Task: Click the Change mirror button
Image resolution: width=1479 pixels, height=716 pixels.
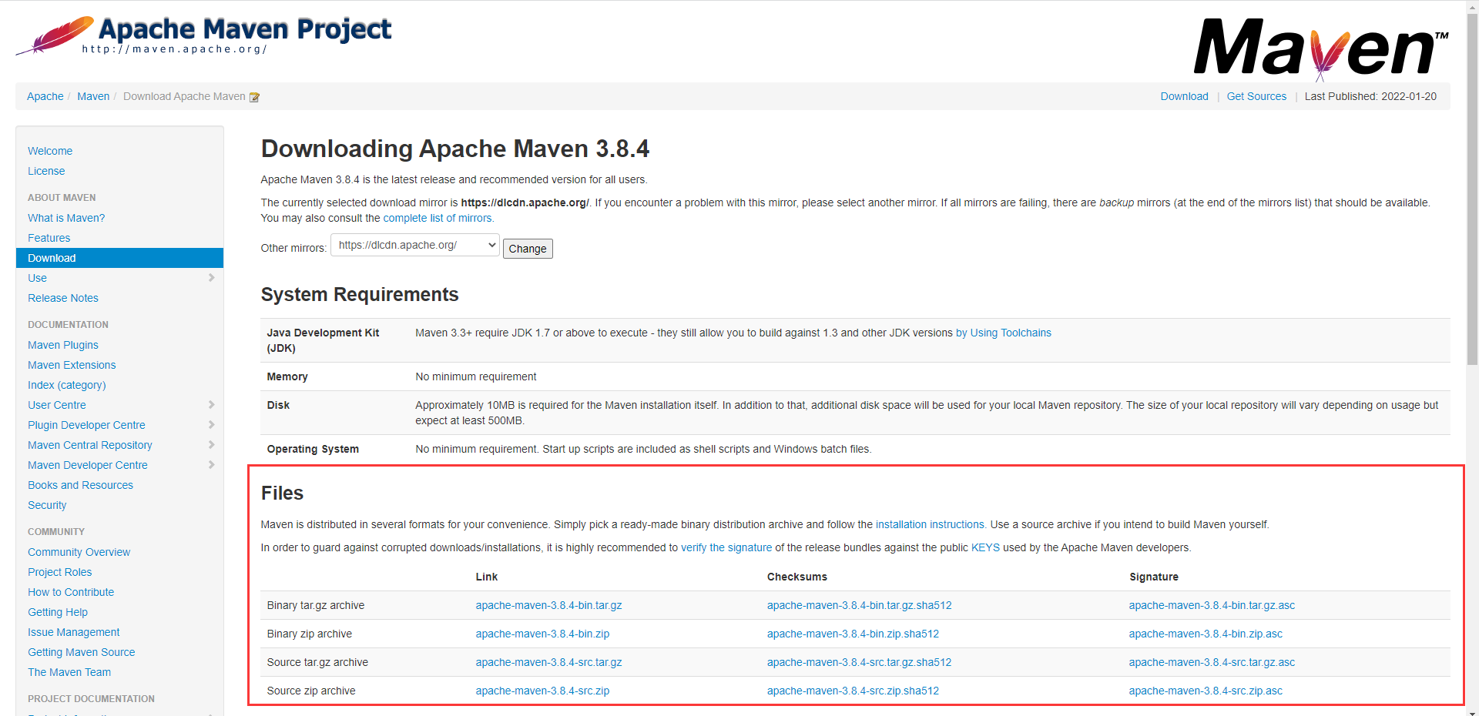Action: 528,249
